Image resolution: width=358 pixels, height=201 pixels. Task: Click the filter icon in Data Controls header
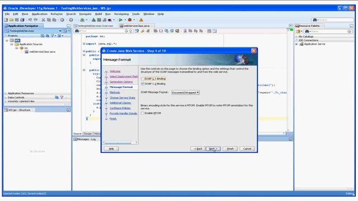coord(62,97)
